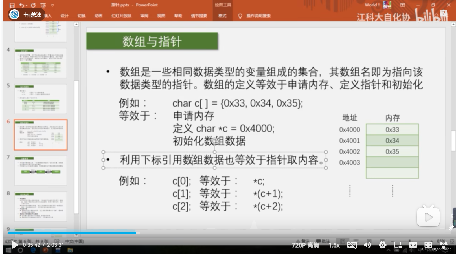Click the lightbulb icon beside 操作说明搜索
The image size is (456, 254).
pyautogui.click(x=240, y=16)
